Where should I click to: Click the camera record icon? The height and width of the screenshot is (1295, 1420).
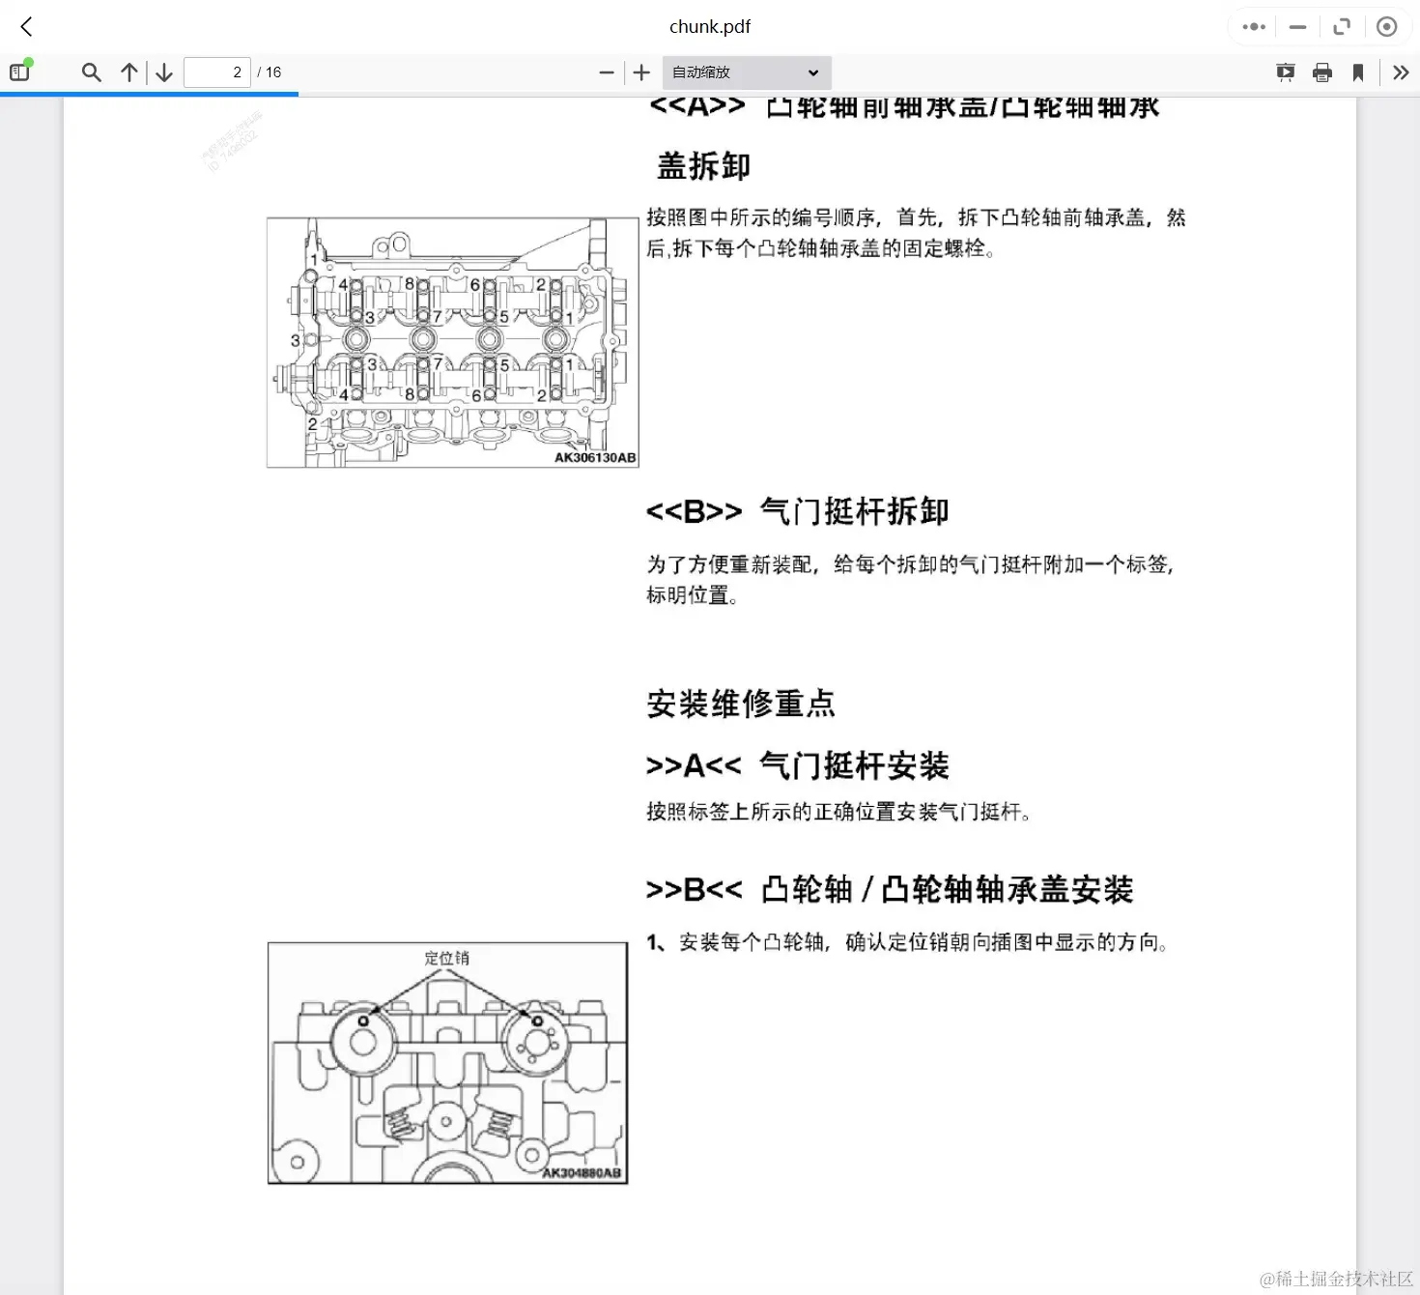click(1387, 26)
